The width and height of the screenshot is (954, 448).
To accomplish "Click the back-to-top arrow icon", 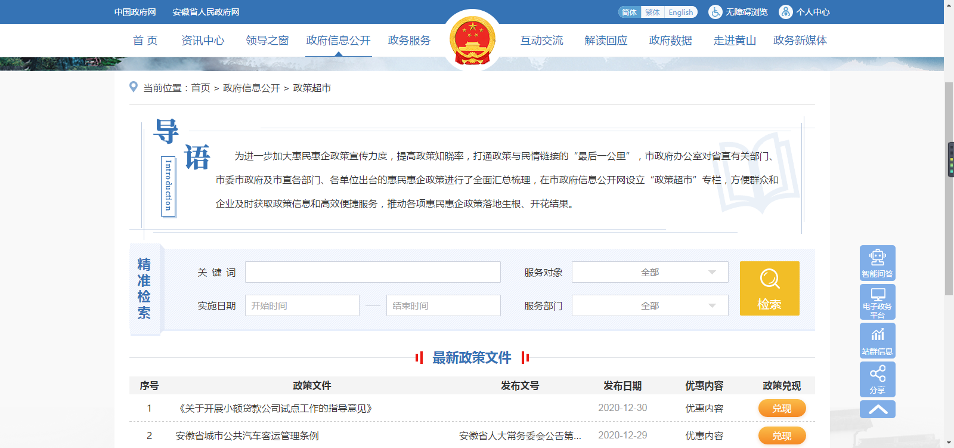I will pos(877,409).
